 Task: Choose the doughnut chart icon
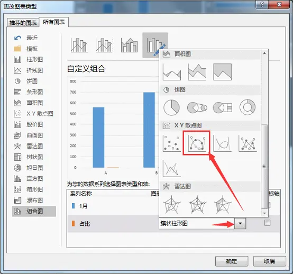248,107
